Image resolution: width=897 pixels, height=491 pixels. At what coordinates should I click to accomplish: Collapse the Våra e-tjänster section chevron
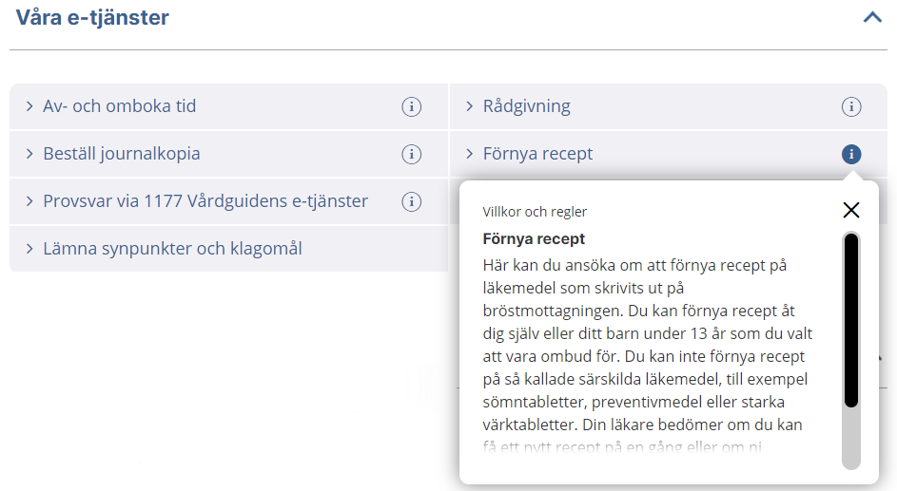point(872,18)
